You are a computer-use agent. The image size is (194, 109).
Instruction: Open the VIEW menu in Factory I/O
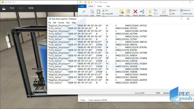[x=31, y=8]
